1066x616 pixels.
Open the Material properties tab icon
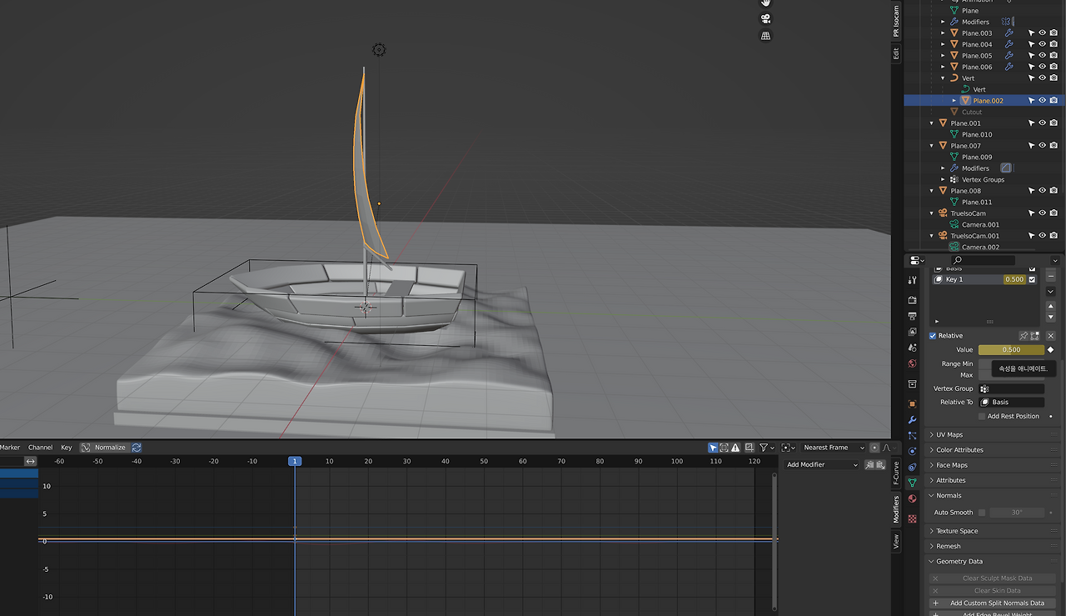pos(912,498)
